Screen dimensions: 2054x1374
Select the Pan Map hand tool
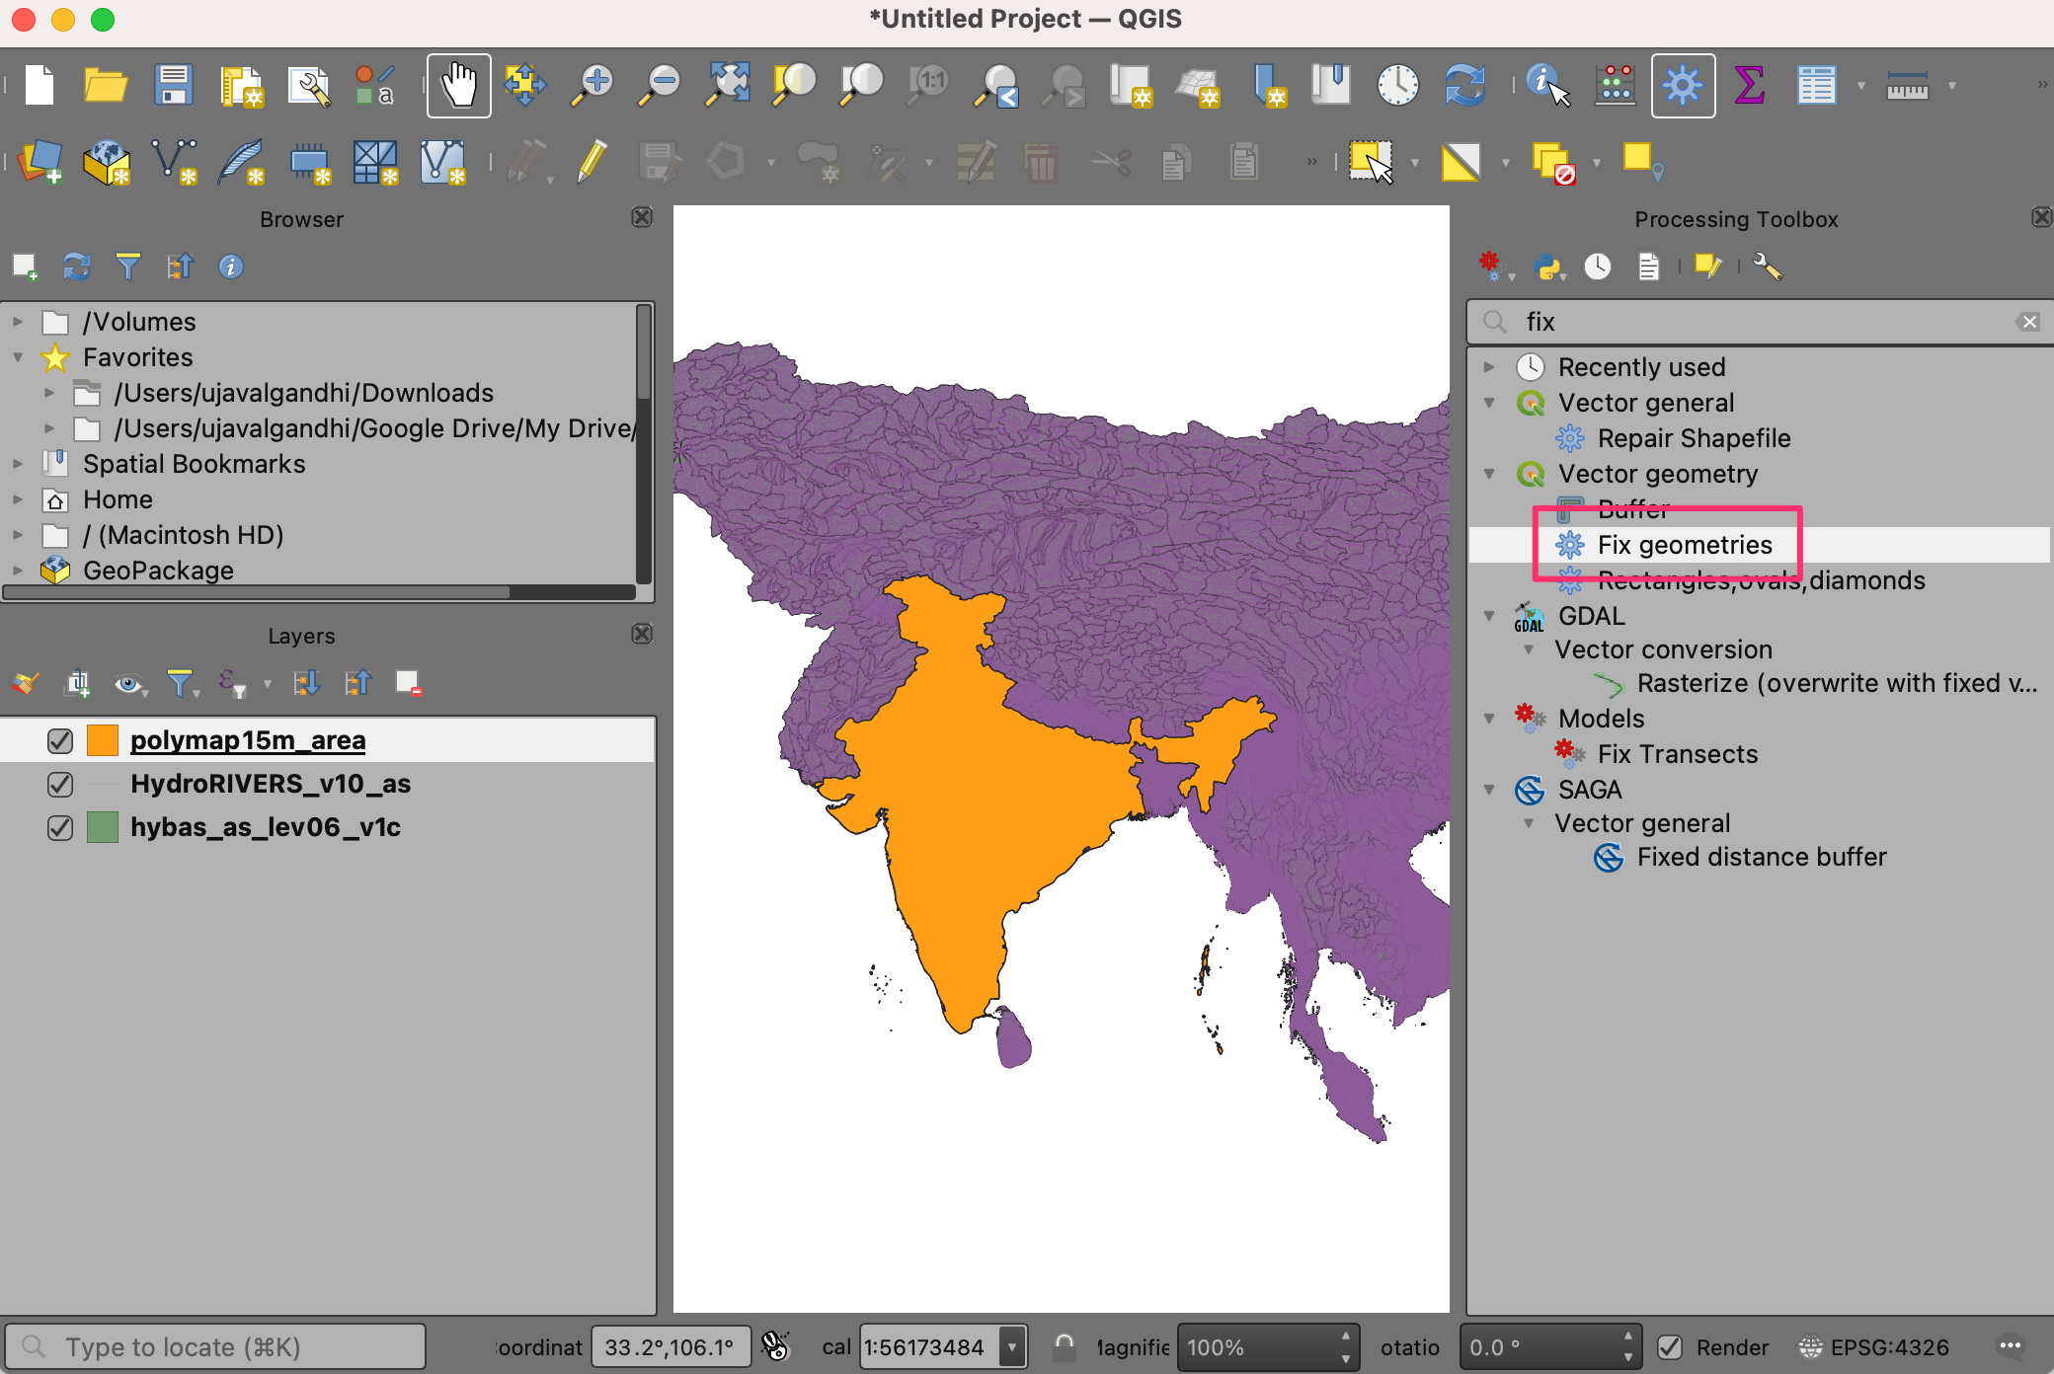click(458, 86)
